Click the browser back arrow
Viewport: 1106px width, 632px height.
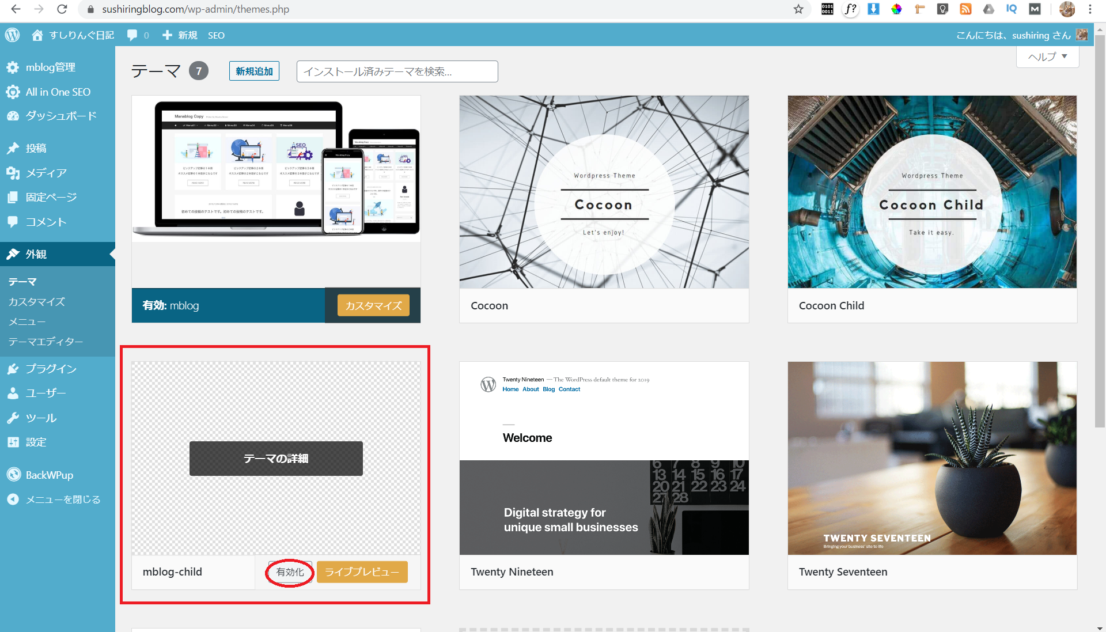[16, 9]
